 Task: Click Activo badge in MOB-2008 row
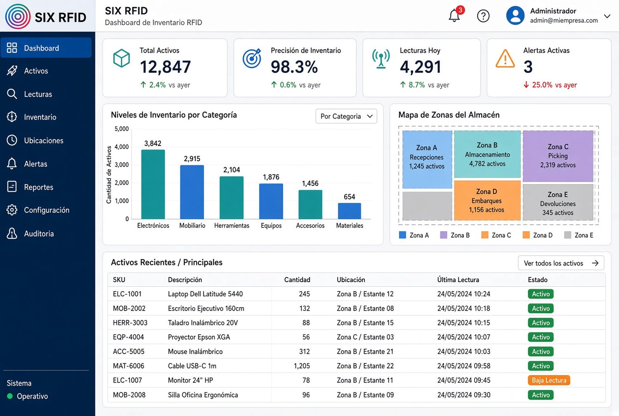pyautogui.click(x=541, y=395)
